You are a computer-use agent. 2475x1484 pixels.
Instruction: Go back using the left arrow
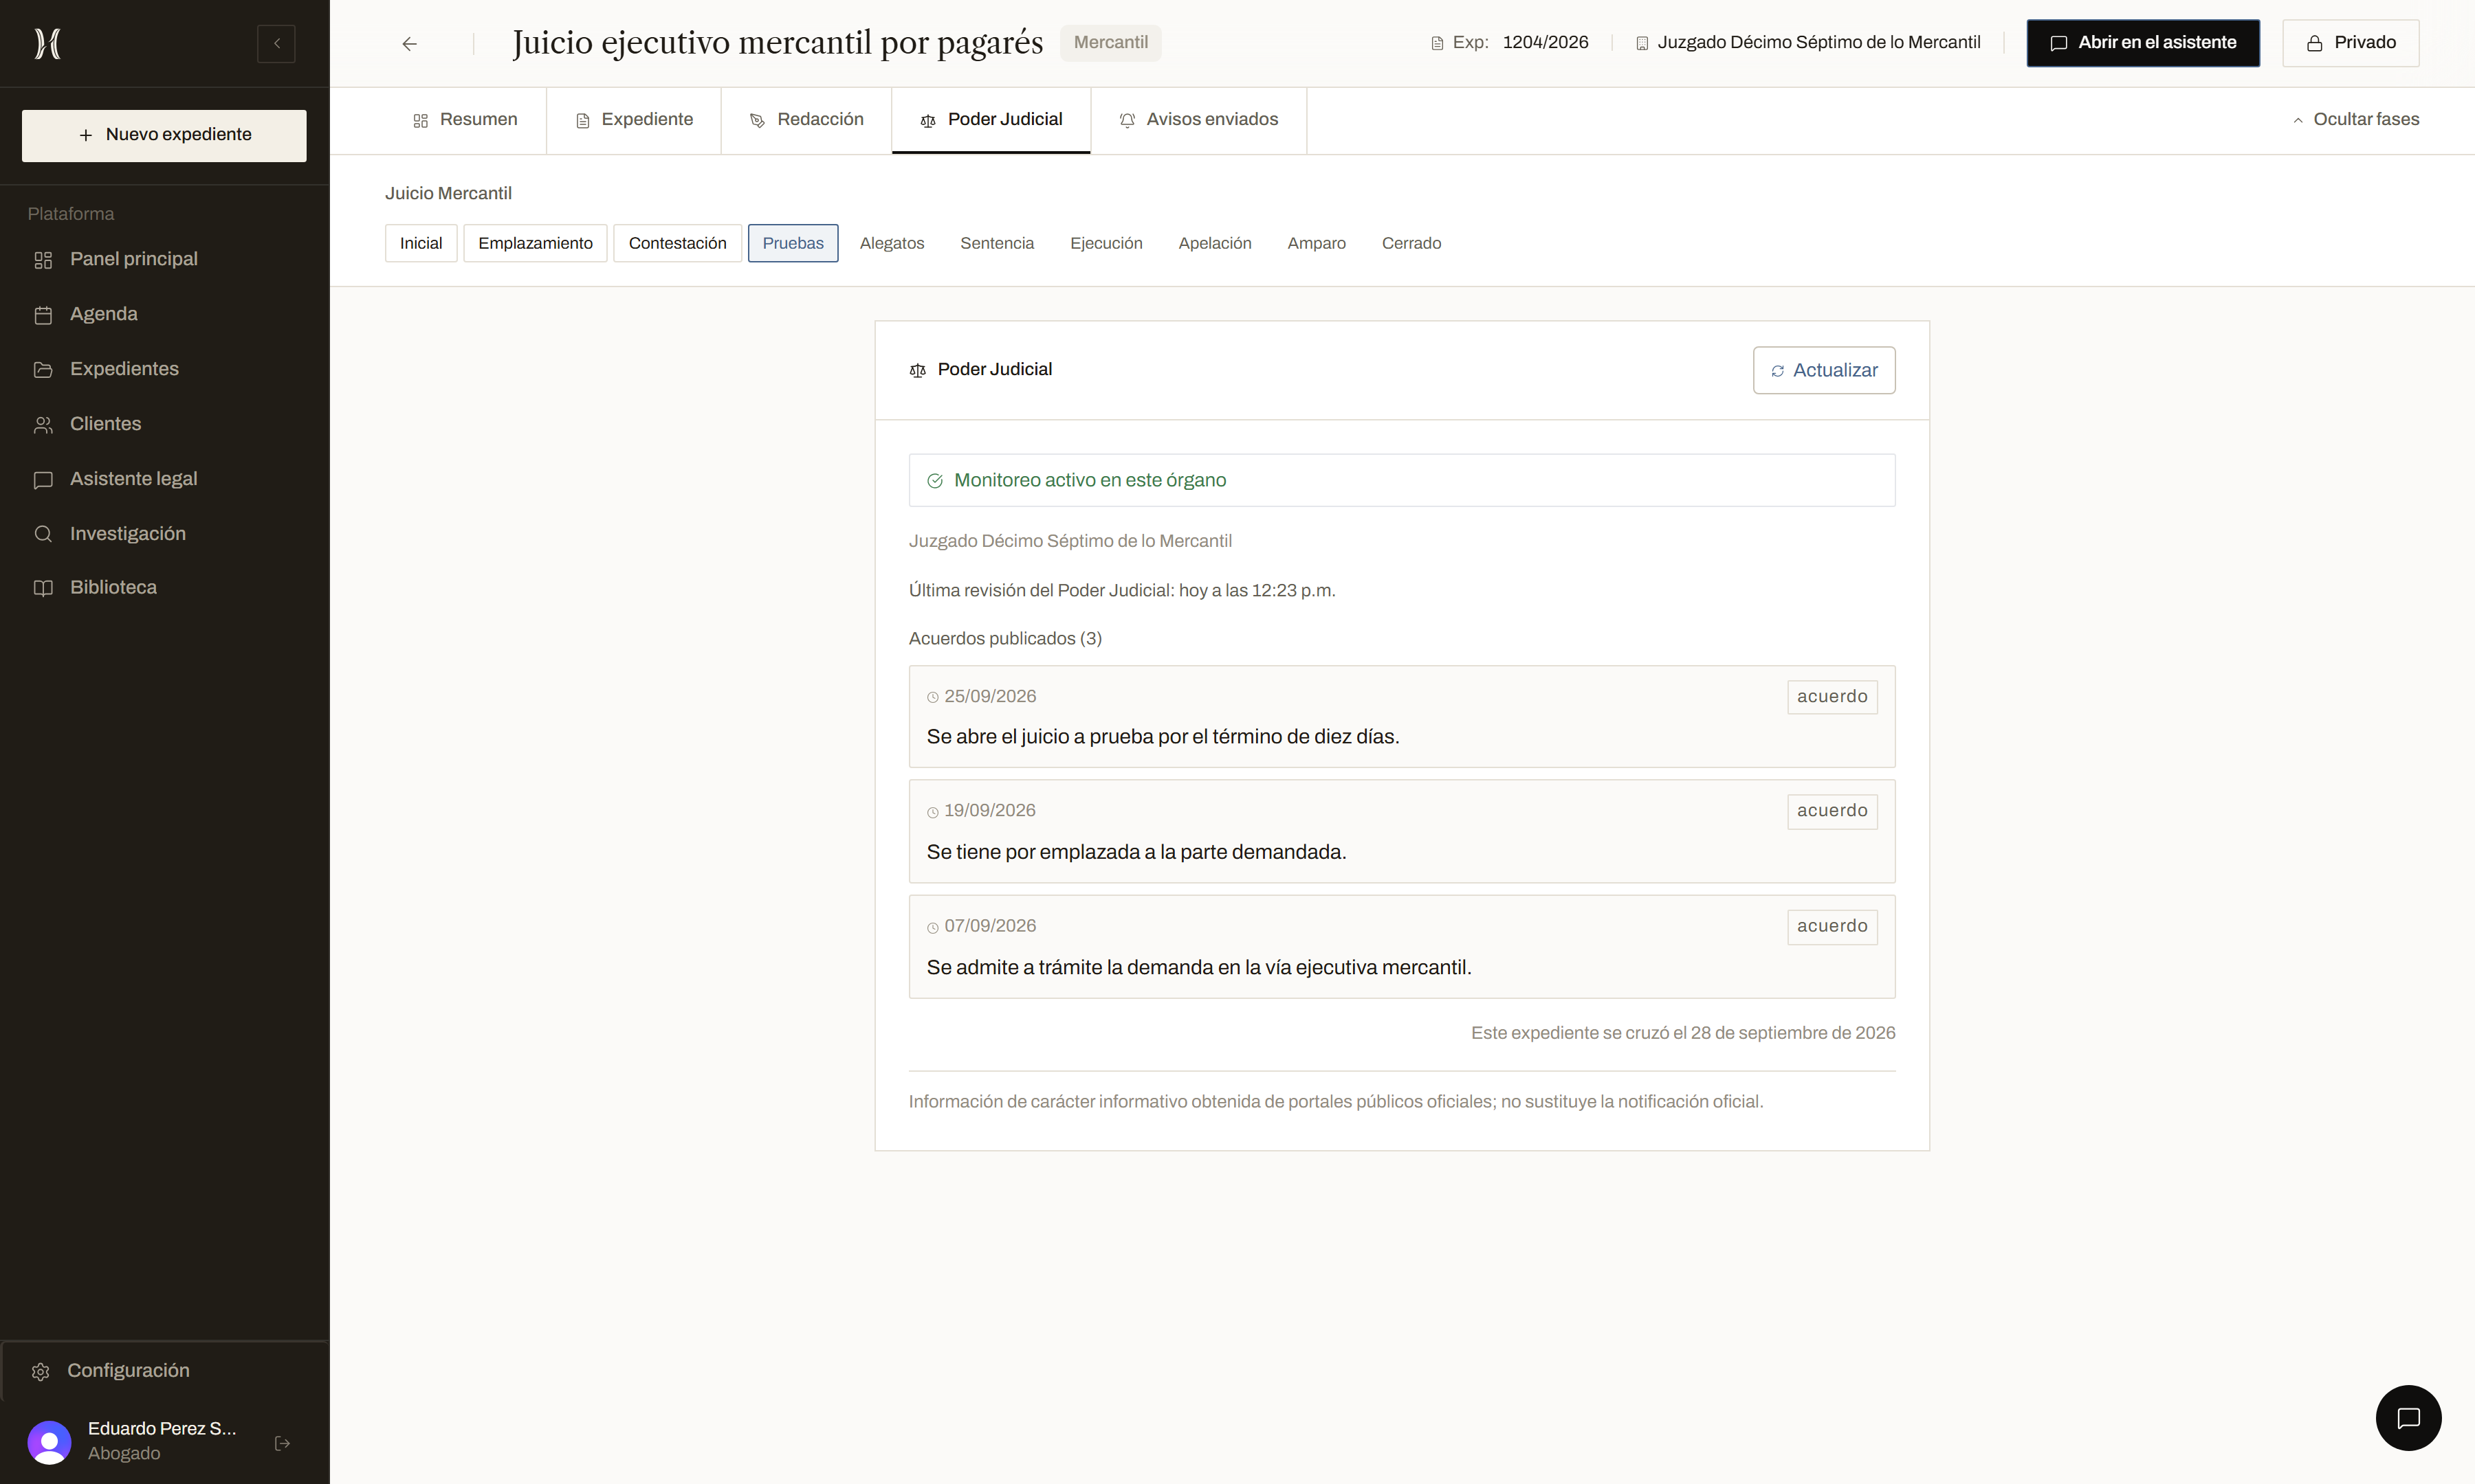(409, 43)
